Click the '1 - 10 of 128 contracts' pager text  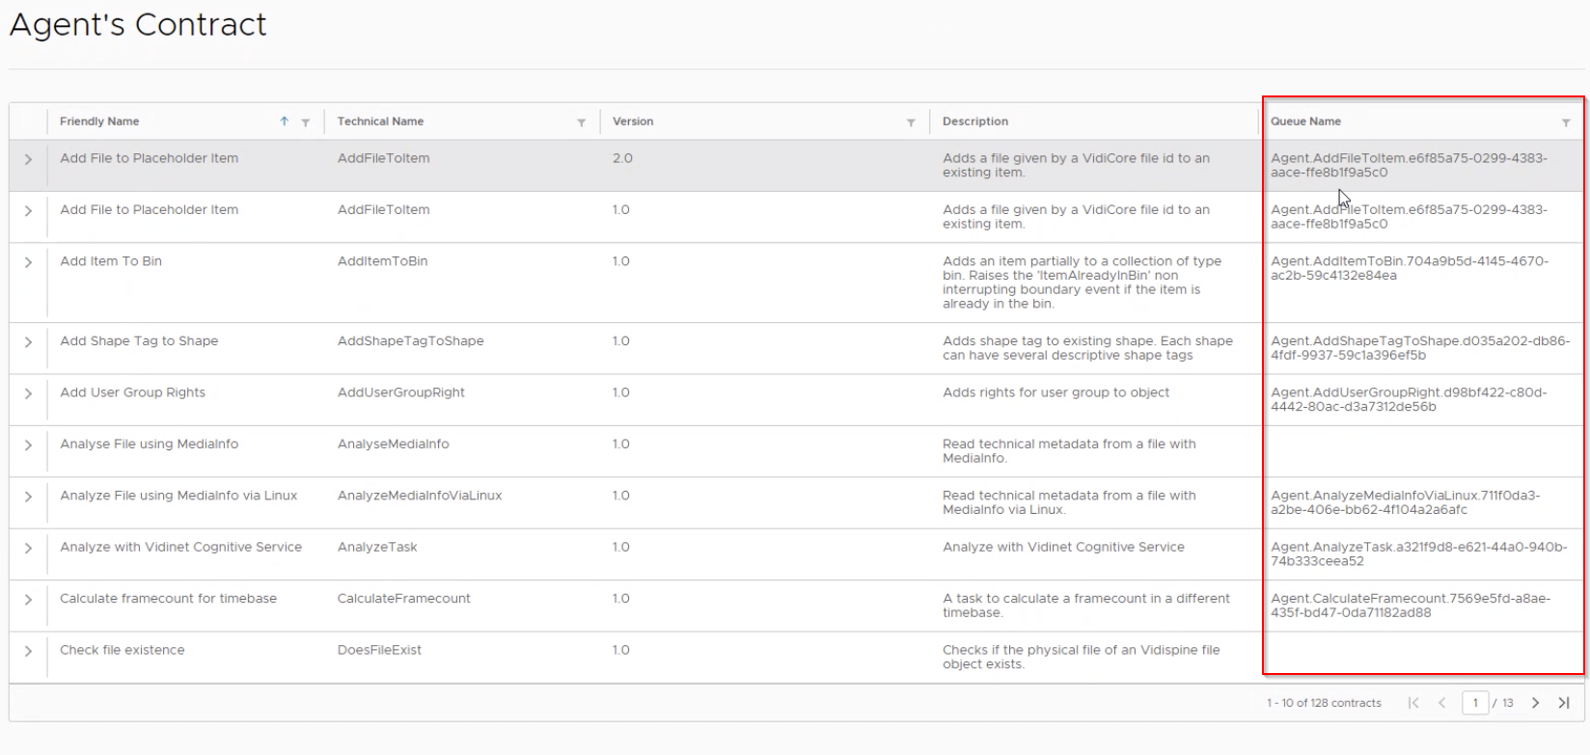(1324, 703)
